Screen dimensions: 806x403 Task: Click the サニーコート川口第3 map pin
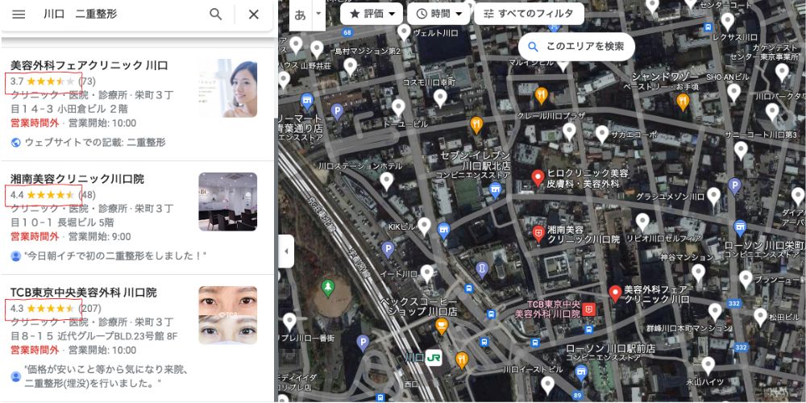tap(741, 151)
